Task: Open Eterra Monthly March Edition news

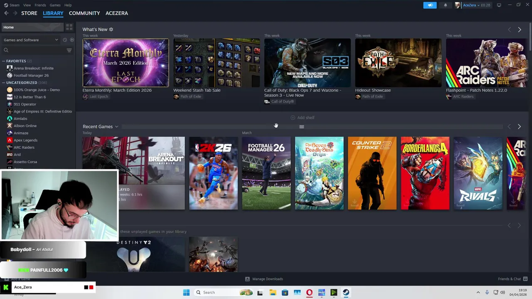Action: click(x=126, y=63)
